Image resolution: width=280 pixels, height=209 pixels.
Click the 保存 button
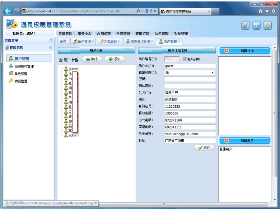click(204, 148)
